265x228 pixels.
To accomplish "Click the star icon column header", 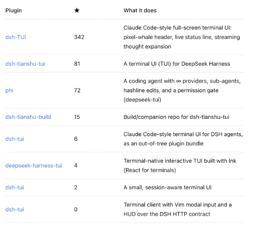I will coord(77,10).
